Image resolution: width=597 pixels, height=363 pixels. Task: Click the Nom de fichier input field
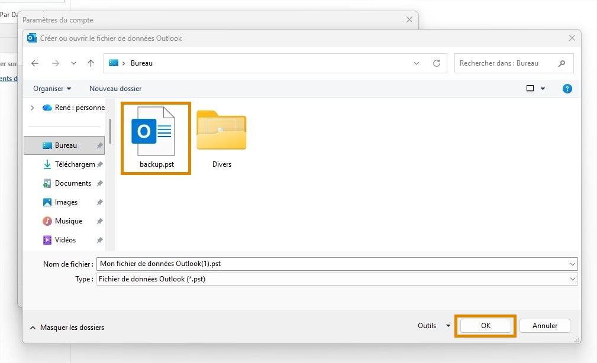coord(331,264)
